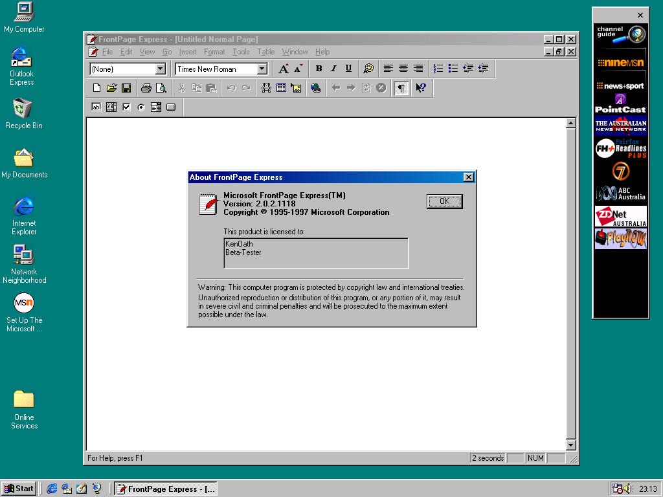Click the Print icon
This screenshot has height=497, width=663.
click(x=146, y=88)
